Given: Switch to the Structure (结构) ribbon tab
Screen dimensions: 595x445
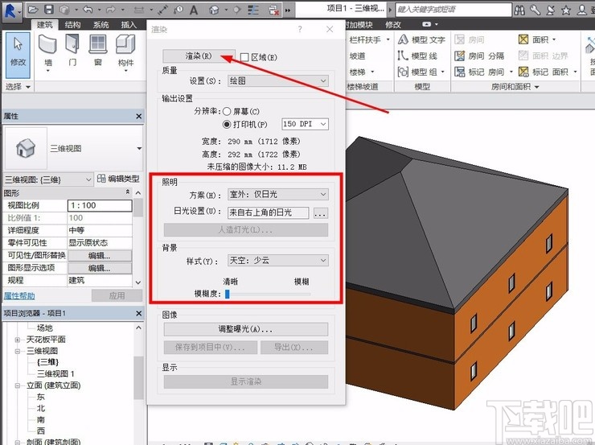Looking at the screenshot, I should (72, 25).
